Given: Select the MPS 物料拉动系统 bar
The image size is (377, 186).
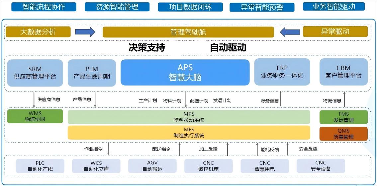Looking at the screenshot, I should [x=189, y=117].
